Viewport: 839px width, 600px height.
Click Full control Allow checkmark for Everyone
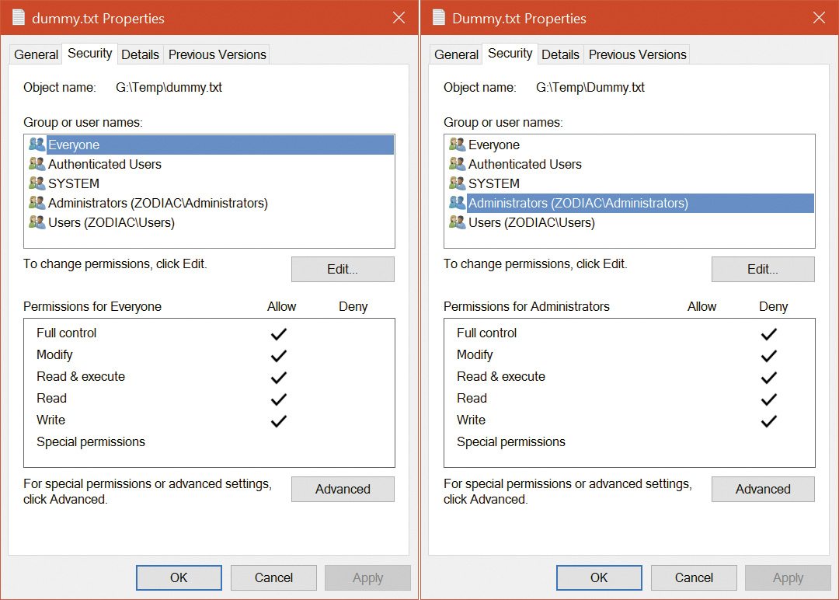click(279, 333)
